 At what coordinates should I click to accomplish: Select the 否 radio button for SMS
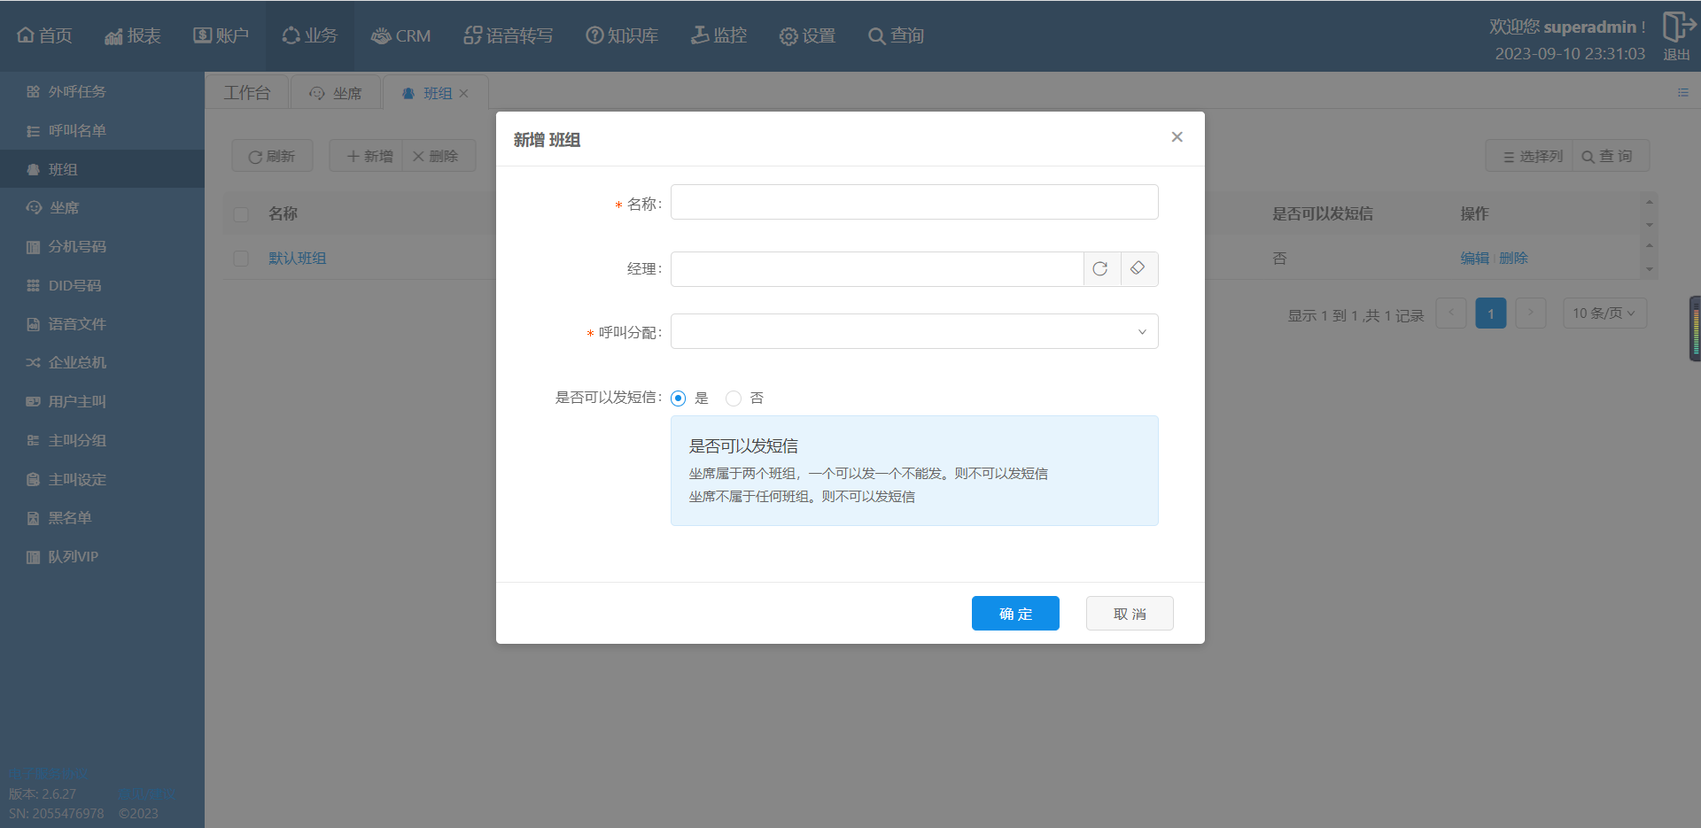734,399
